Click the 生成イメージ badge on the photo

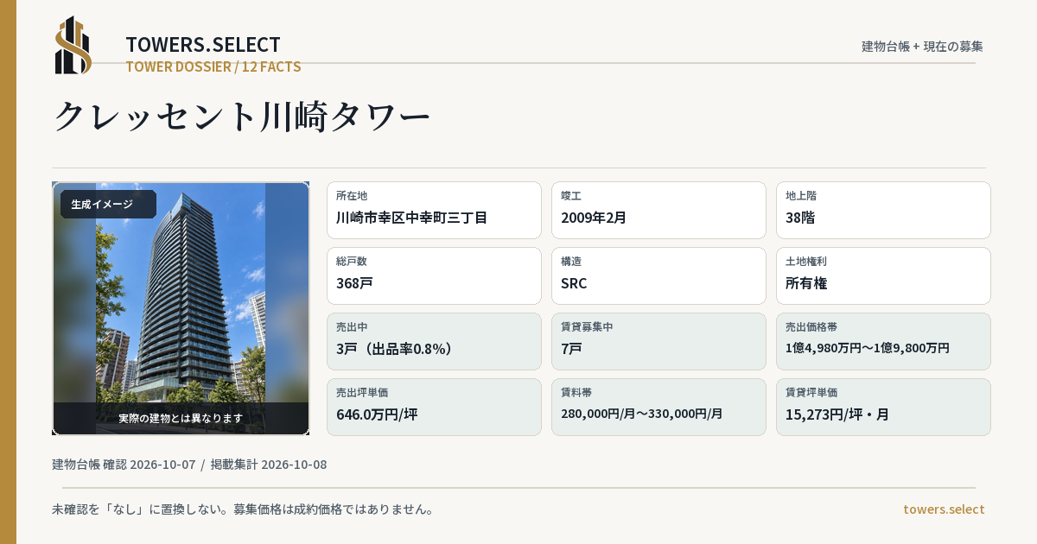tap(108, 205)
